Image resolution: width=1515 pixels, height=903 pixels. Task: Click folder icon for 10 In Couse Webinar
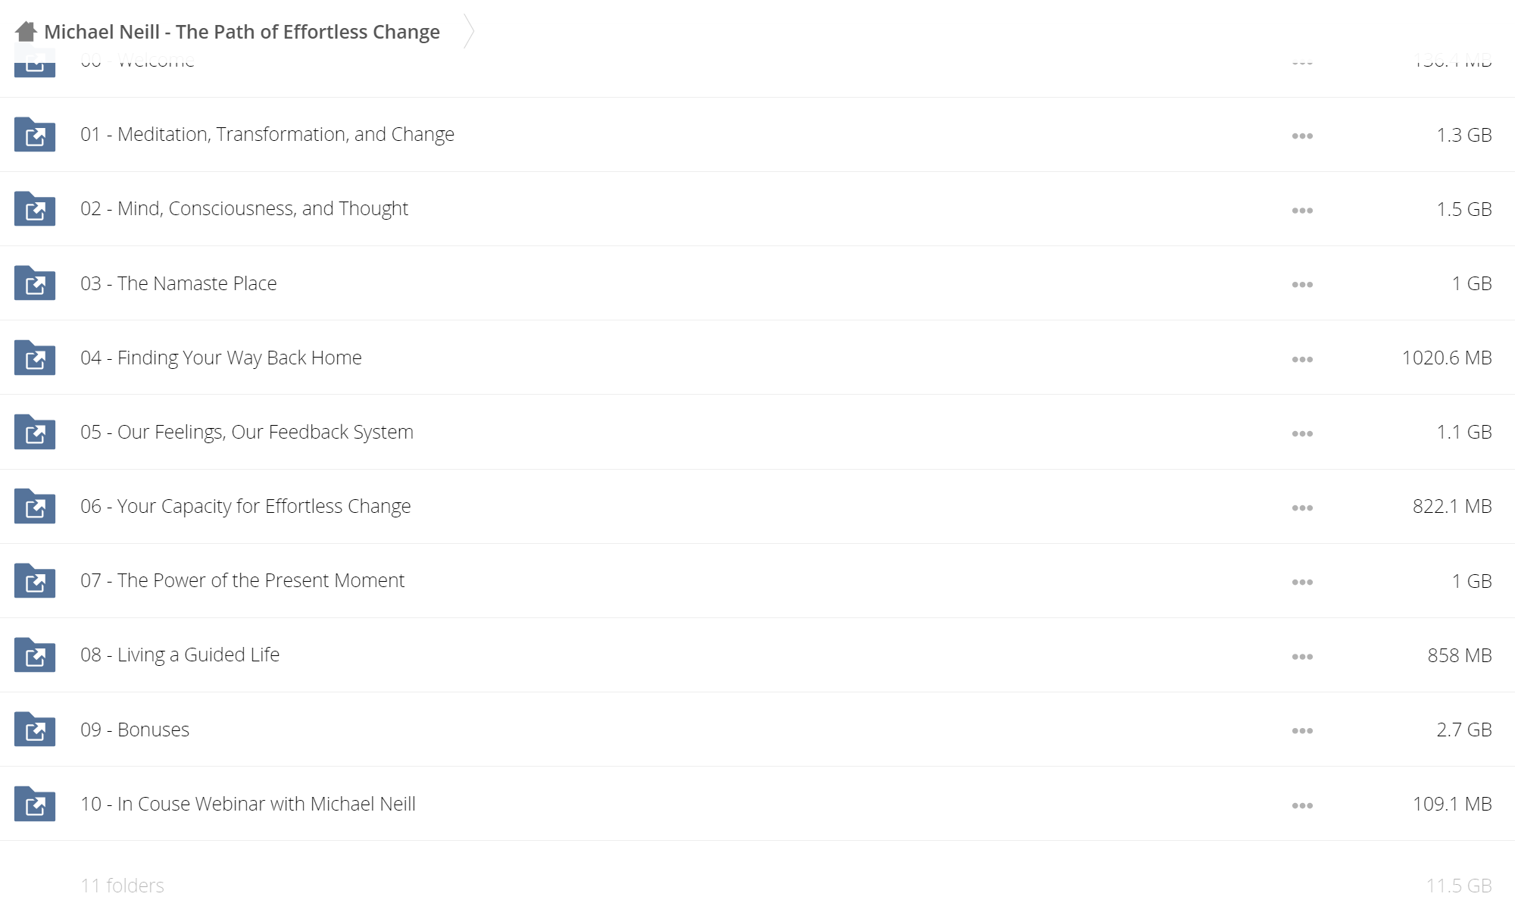[35, 804]
